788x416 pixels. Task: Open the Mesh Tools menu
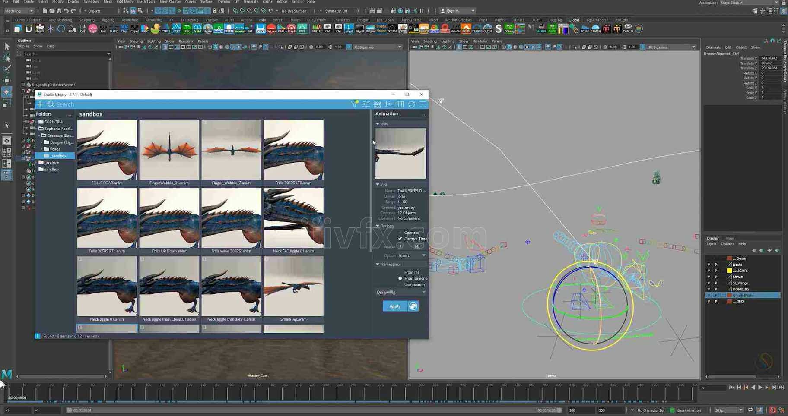click(146, 2)
